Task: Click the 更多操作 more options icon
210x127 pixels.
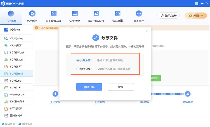Action: [139, 14]
